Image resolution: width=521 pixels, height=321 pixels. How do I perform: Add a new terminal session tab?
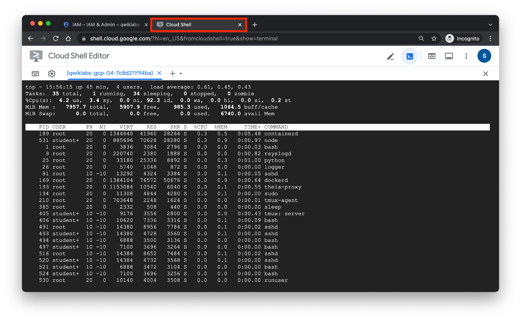point(173,74)
